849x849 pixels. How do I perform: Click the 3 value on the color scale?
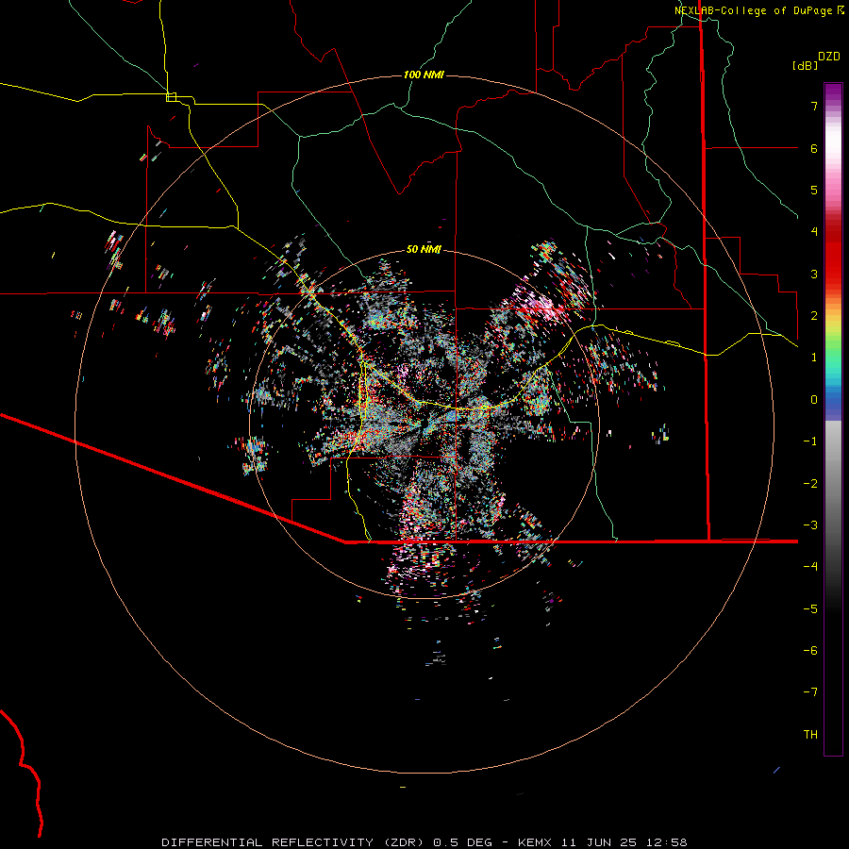click(814, 274)
